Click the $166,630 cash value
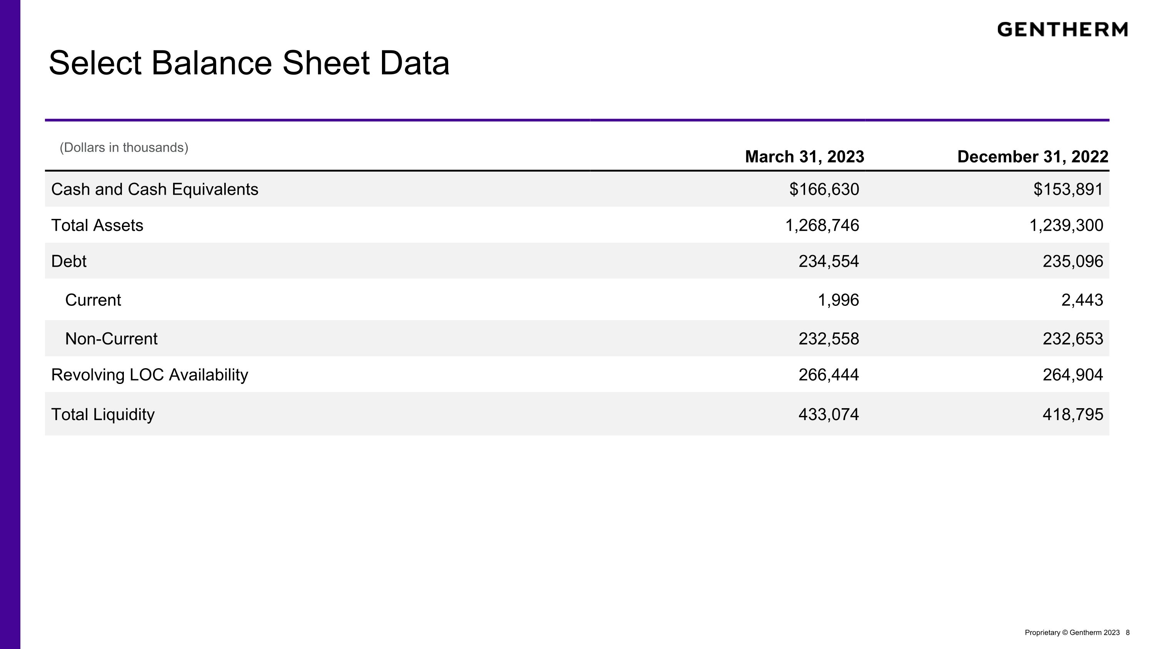This screenshot has height=649, width=1154. 824,189
